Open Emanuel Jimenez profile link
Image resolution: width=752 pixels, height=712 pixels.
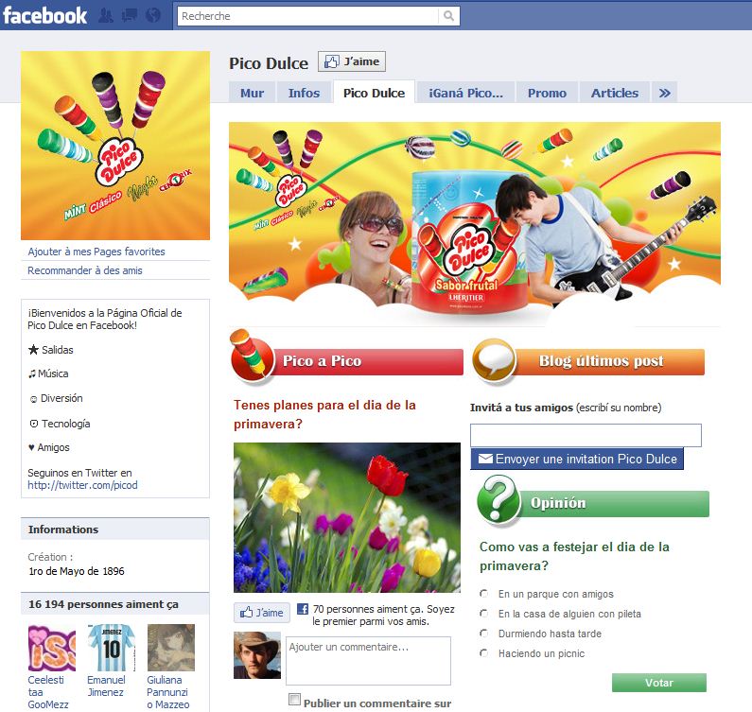106,686
